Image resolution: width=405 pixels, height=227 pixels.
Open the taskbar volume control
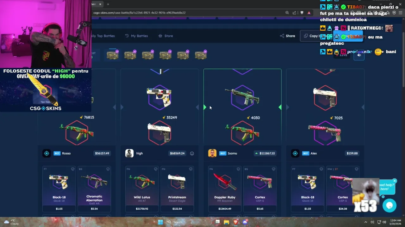point(384,222)
